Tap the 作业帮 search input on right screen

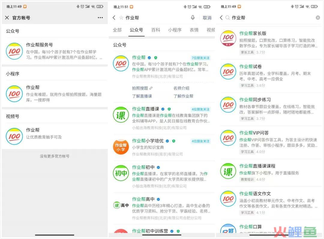[x=238, y=18]
